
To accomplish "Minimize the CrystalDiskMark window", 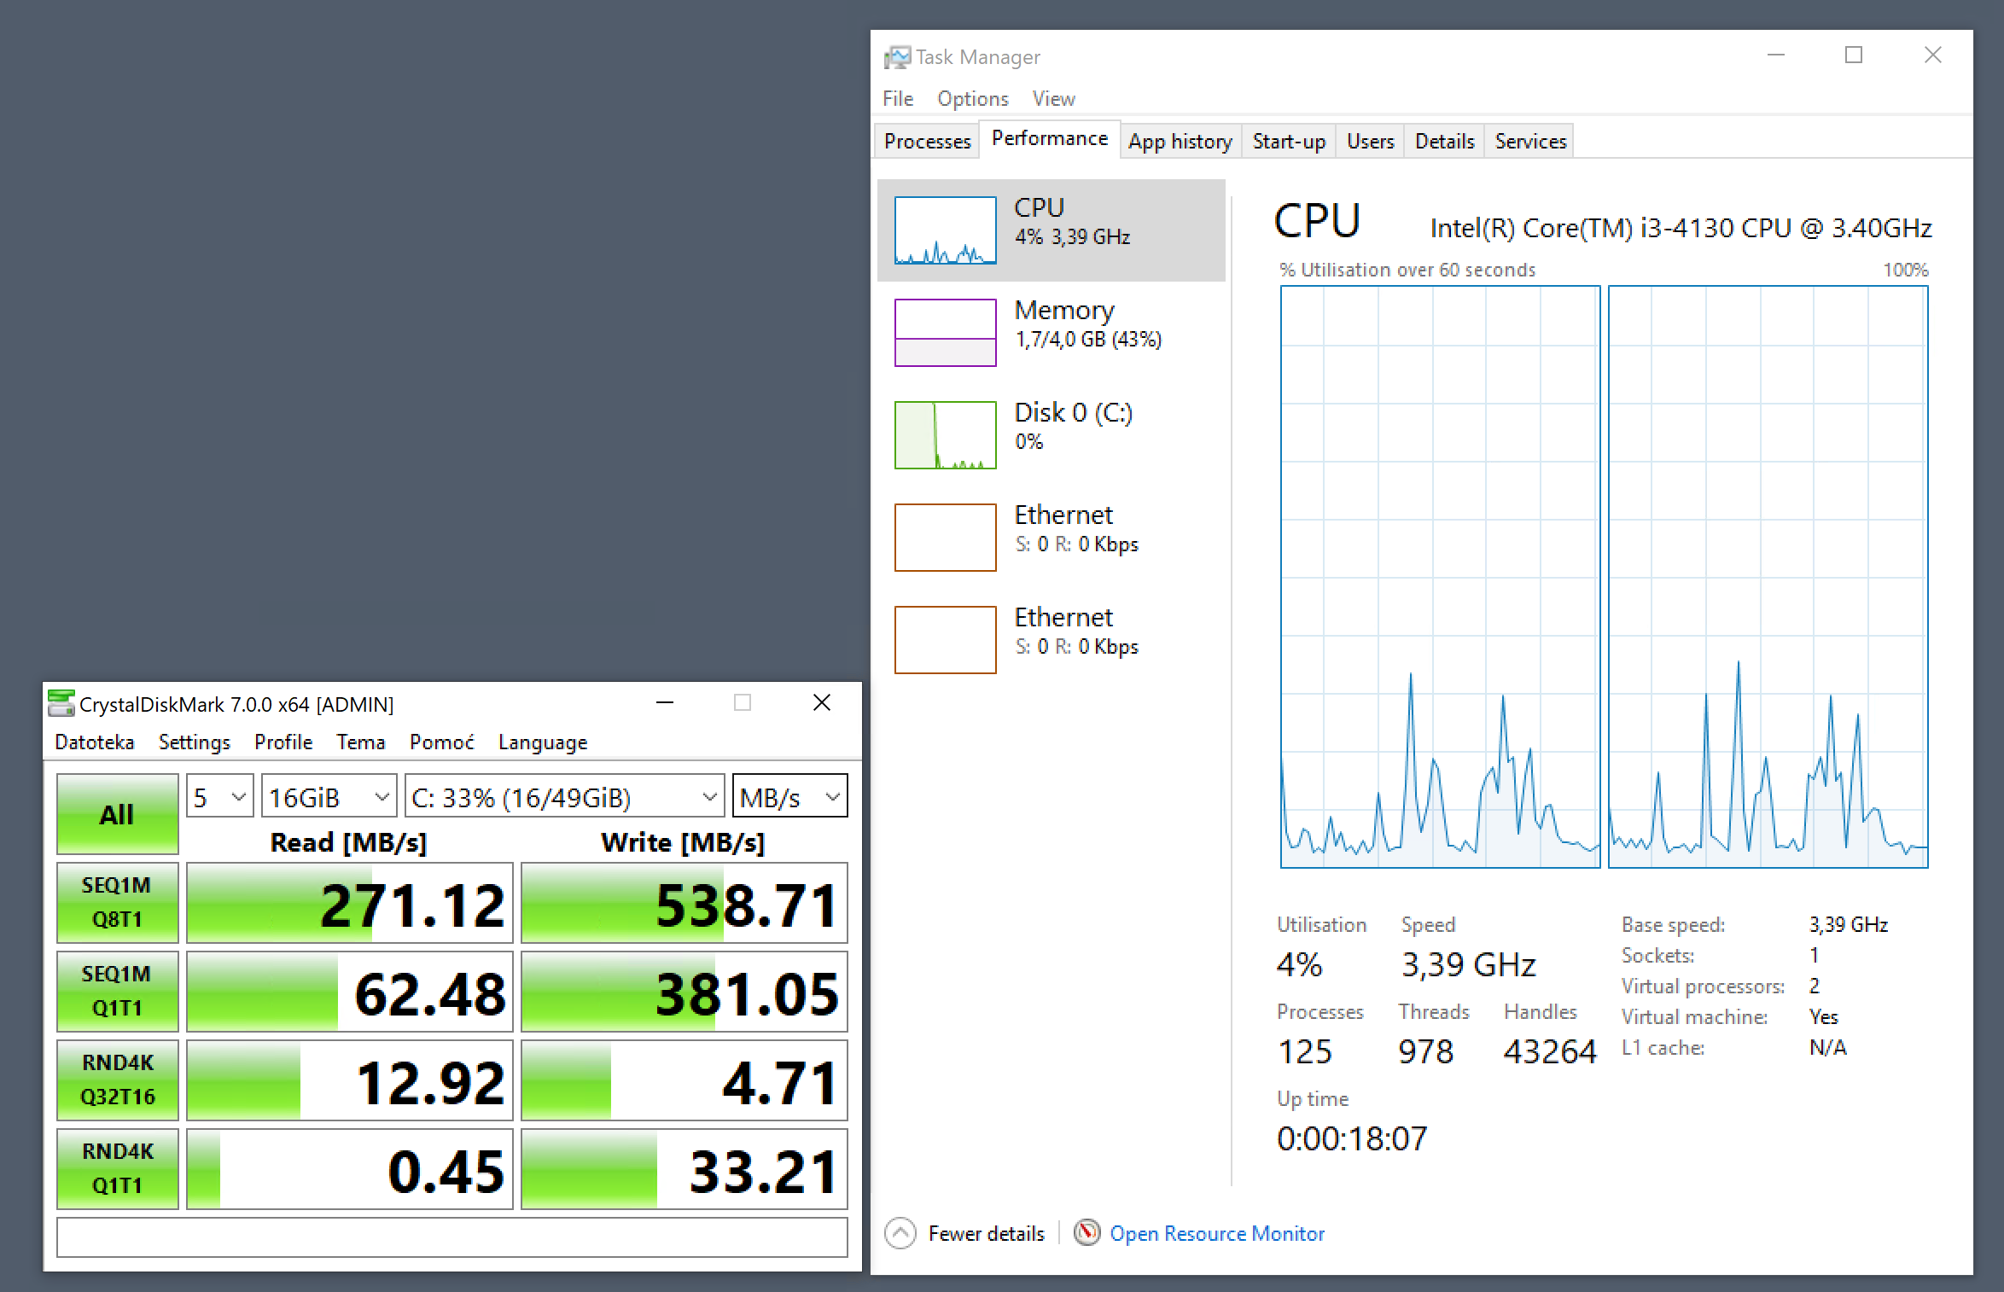I will [665, 702].
